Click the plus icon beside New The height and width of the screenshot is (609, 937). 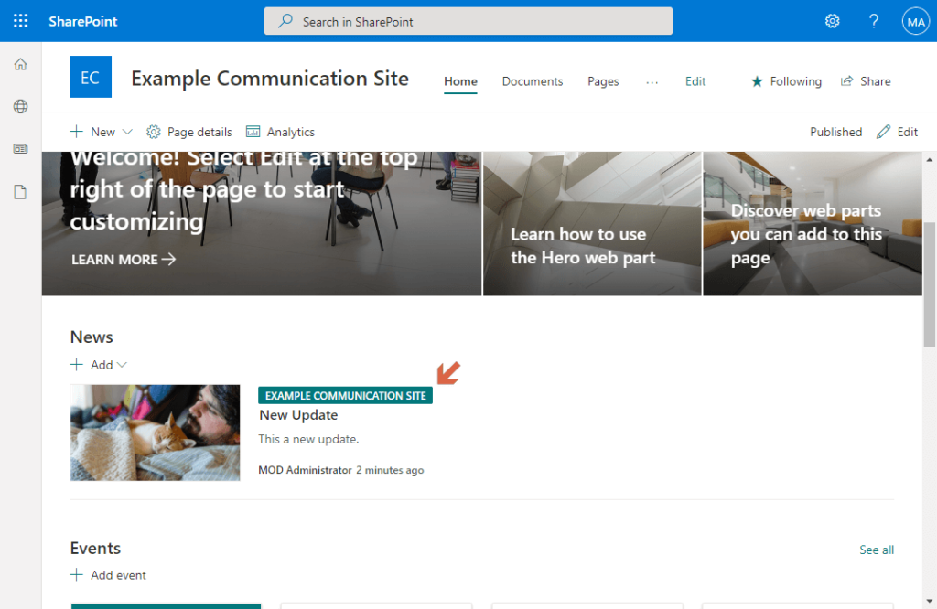77,132
